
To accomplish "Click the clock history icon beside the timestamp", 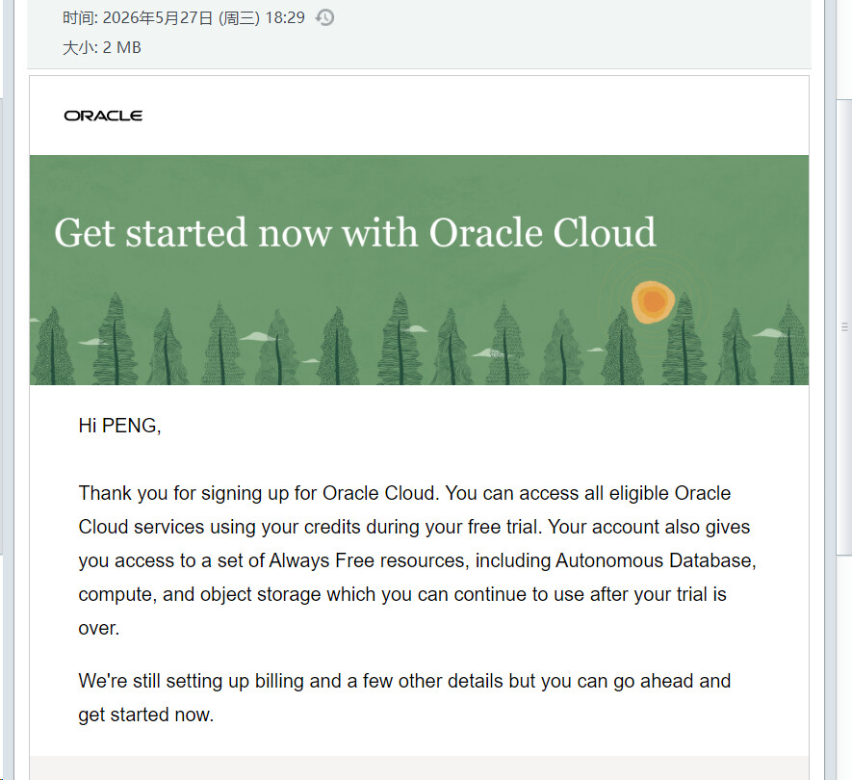I will point(324,18).
